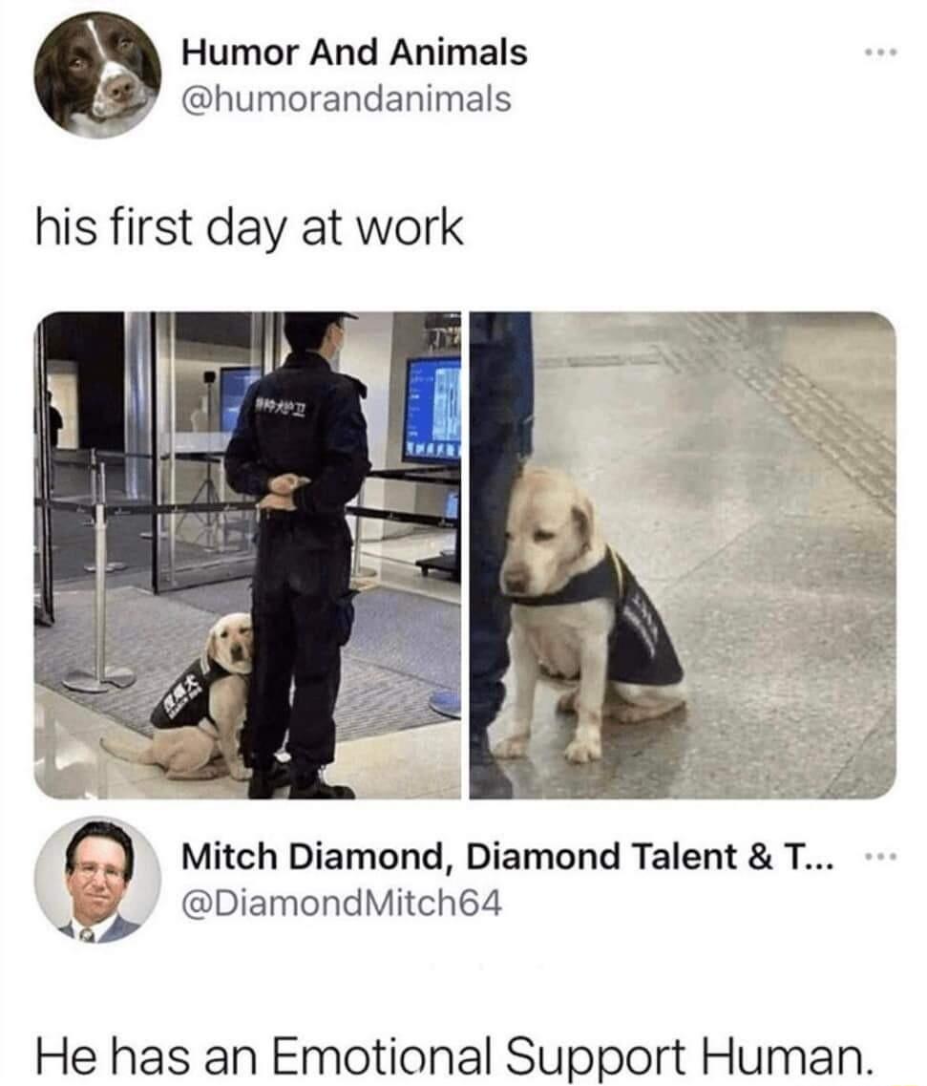Screen dimensions: 927x1086
Task: Click the Mitch Diamond, Diamond Talent display name
Action: tap(508, 858)
